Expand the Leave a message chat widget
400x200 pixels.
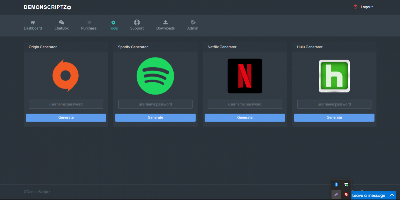[x=373, y=195]
